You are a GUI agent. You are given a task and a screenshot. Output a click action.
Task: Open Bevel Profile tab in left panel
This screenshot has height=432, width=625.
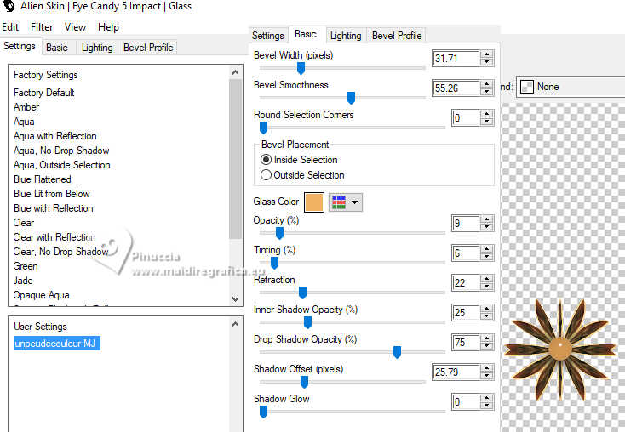(x=148, y=48)
